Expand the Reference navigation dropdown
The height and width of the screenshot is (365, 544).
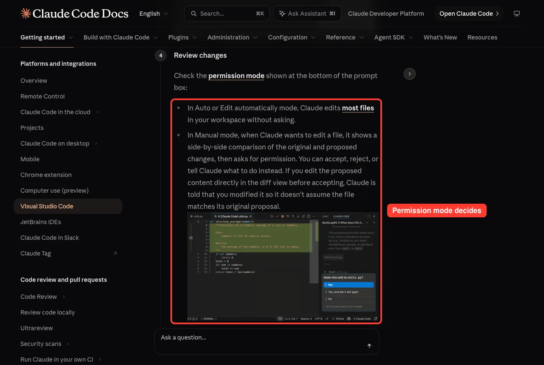click(x=345, y=37)
